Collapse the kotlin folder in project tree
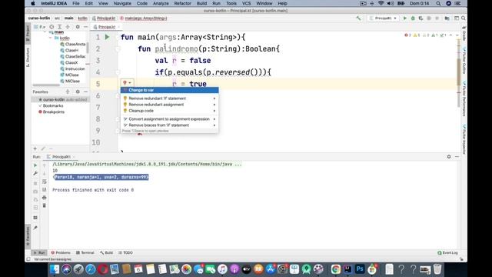The height and width of the screenshot is (277, 492). (51, 38)
